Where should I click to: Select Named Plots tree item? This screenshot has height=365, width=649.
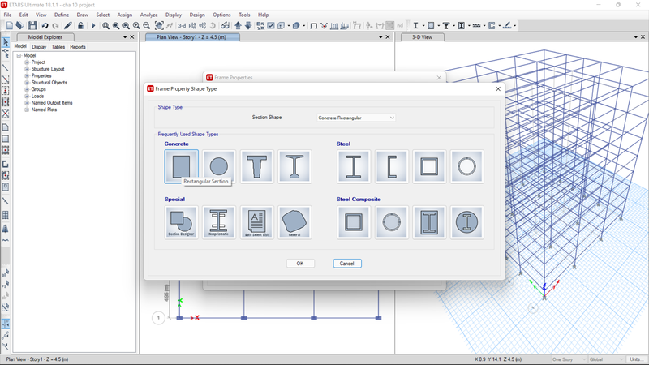[44, 109]
